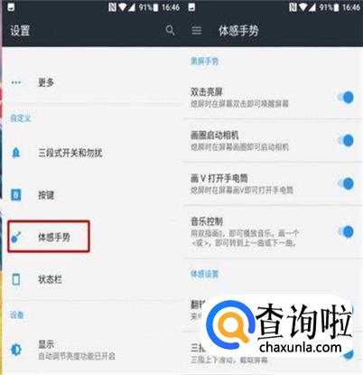Image resolution: width=363 pixels, height=375 pixels.
Task: Open the 更多 settings entry
Action: 92,82
